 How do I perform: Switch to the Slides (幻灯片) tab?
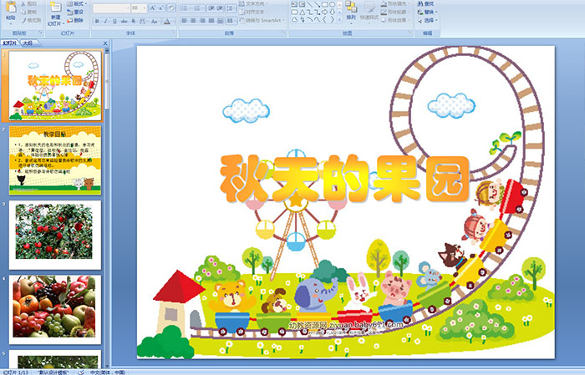10,43
